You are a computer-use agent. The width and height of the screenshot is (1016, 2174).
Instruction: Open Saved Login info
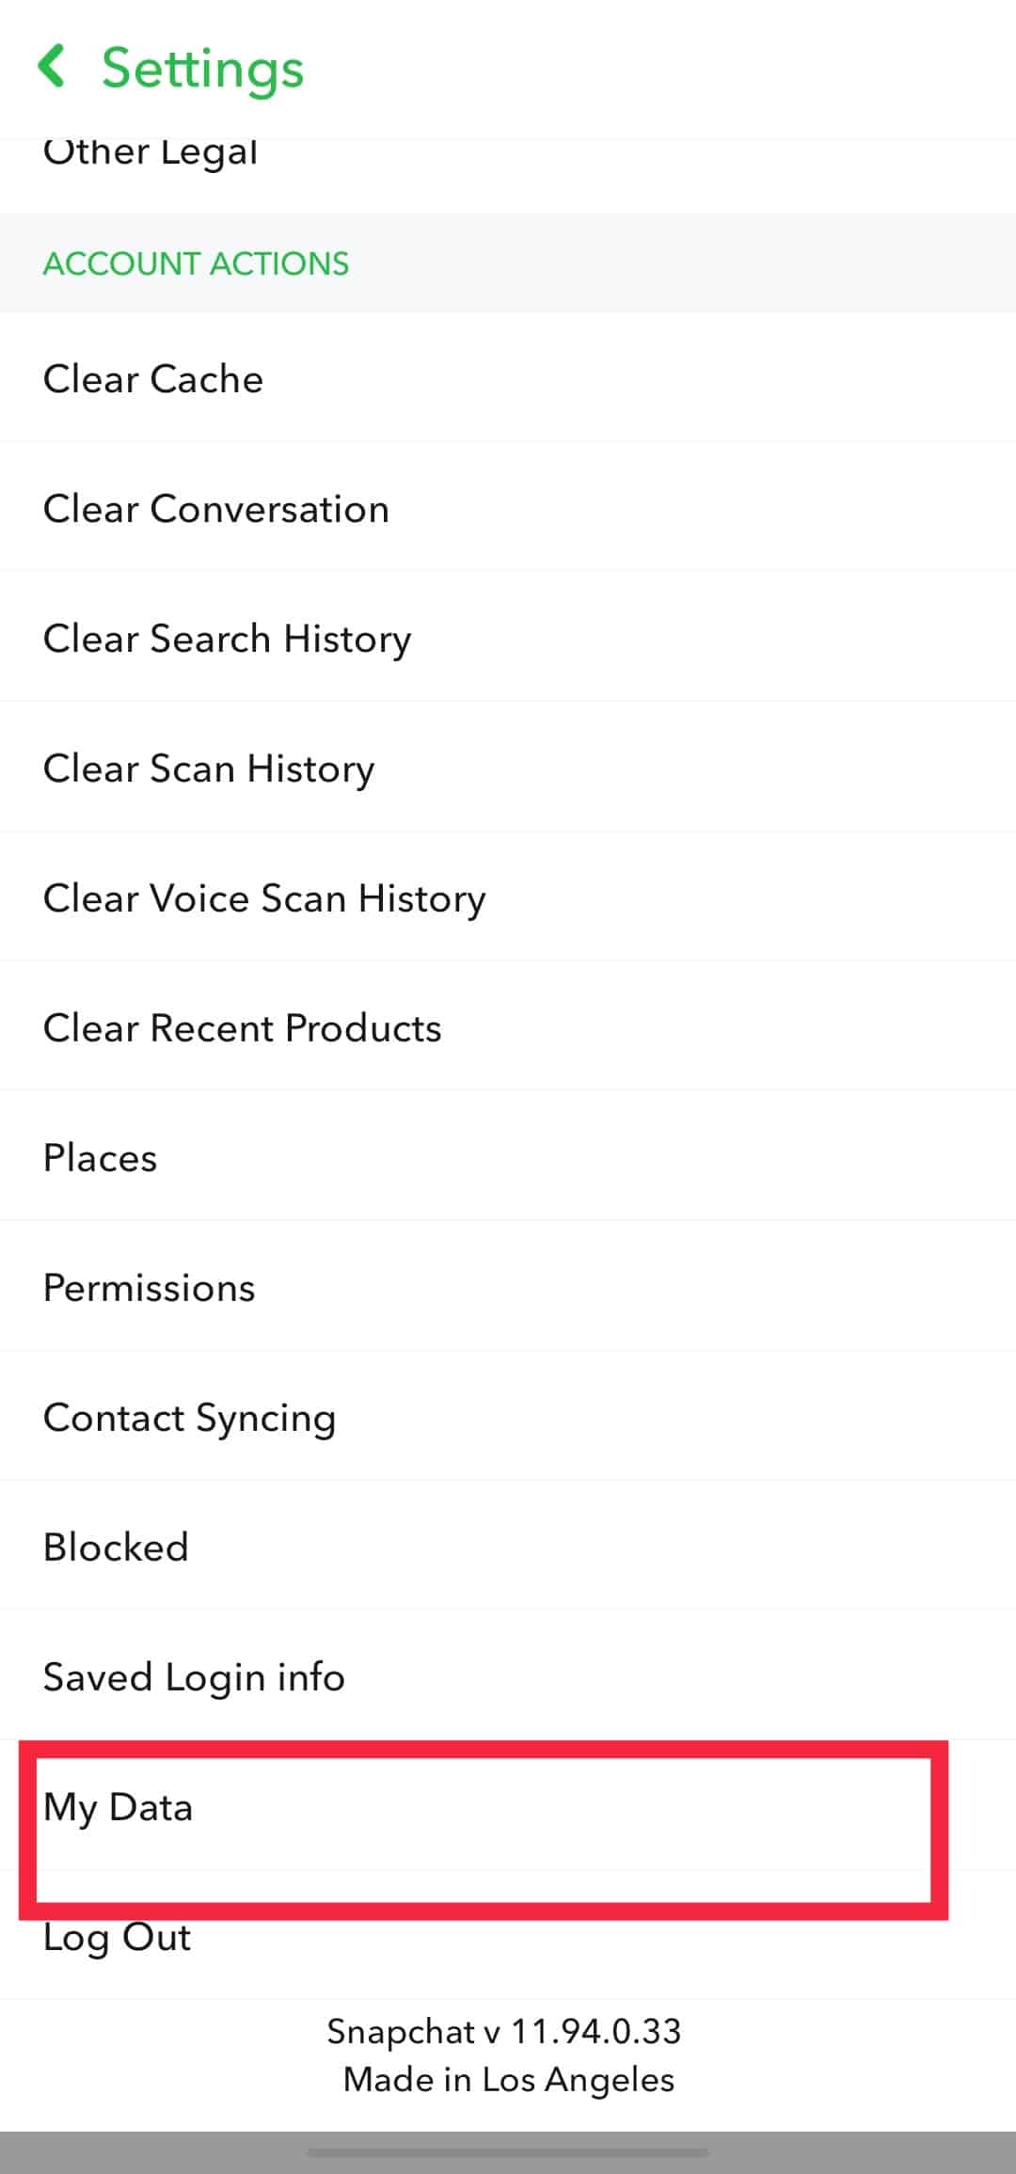[195, 1677]
